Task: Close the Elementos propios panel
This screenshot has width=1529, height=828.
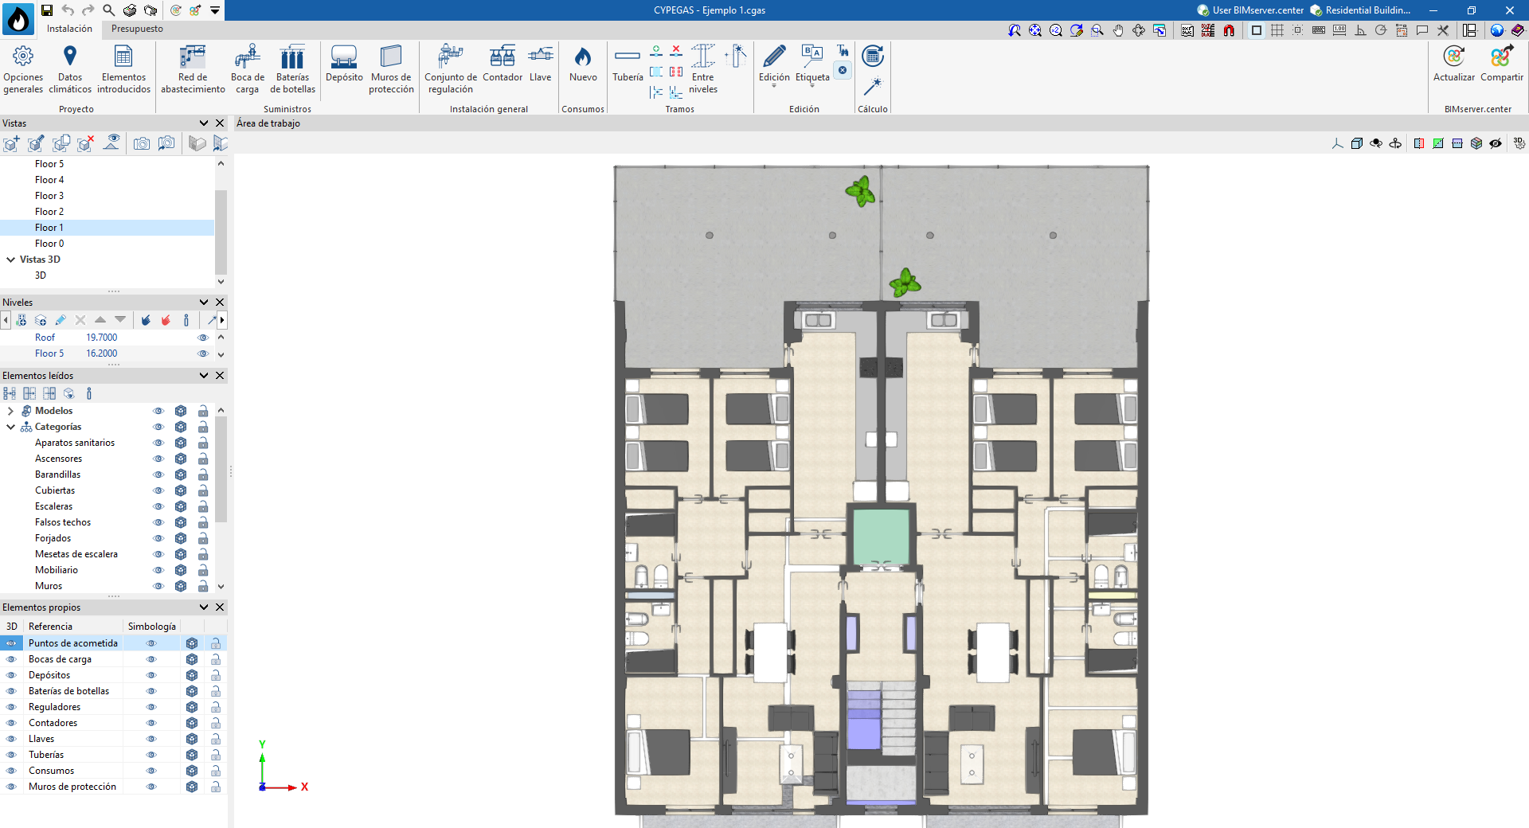Action: 221,607
